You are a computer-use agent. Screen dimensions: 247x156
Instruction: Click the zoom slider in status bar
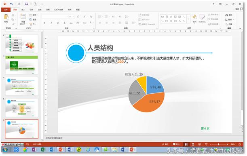click(x=219, y=144)
